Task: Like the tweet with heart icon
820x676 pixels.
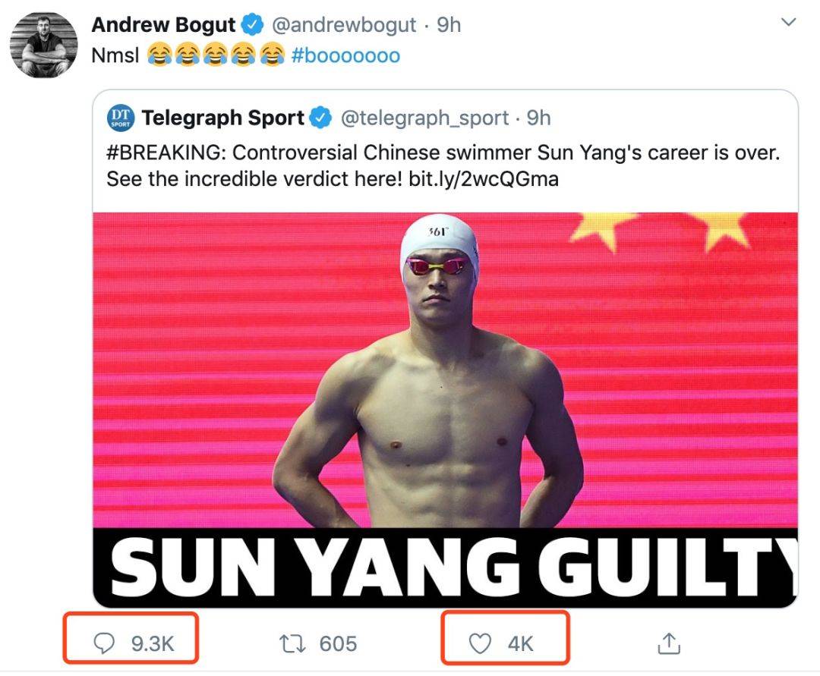Action: (480, 643)
